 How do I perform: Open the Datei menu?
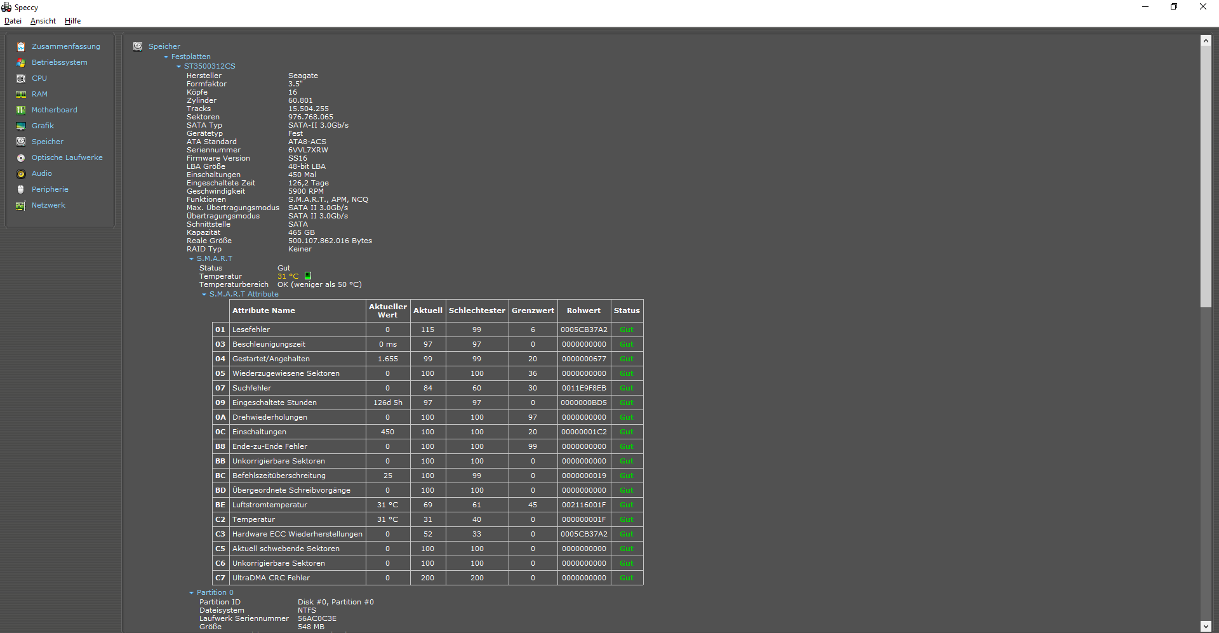pyautogui.click(x=13, y=21)
